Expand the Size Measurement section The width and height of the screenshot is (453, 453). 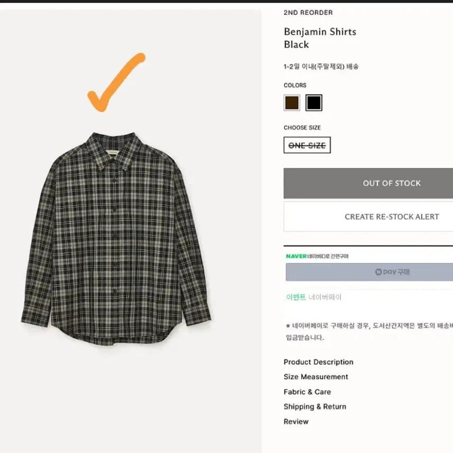coord(316,377)
